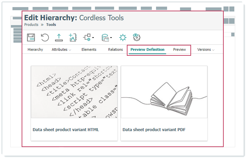Click the upload arrow toolbar icon
247x159 pixels.
click(59, 38)
